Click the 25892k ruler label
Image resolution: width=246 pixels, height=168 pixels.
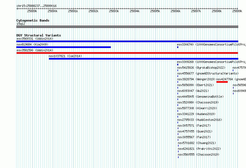93,11
